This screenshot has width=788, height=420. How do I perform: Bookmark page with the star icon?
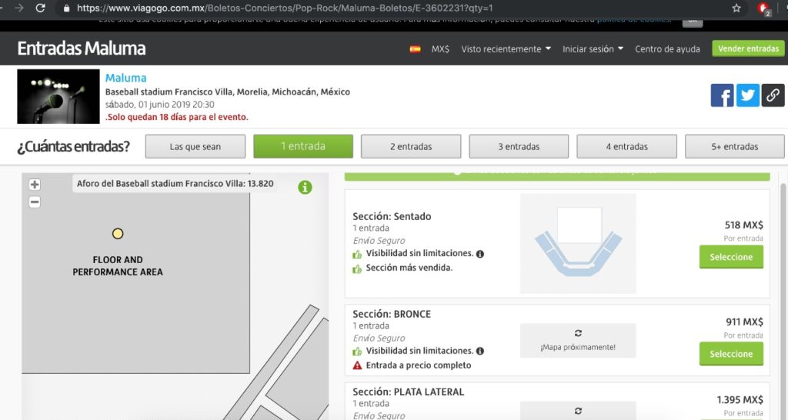pyautogui.click(x=736, y=8)
